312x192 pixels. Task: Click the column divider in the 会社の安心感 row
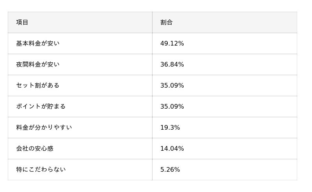pos(152,149)
